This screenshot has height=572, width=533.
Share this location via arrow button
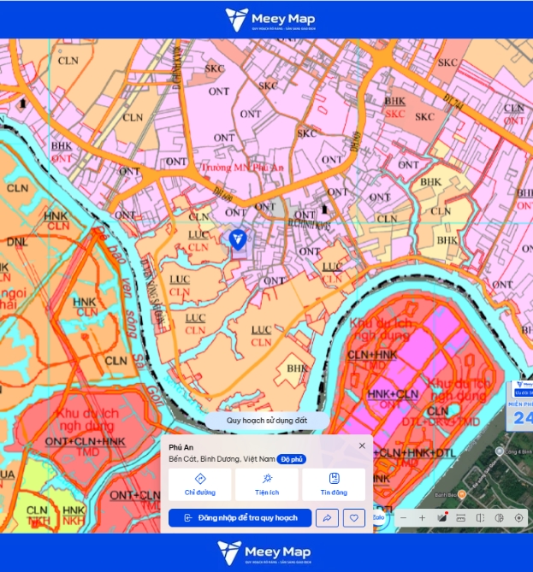point(327,518)
